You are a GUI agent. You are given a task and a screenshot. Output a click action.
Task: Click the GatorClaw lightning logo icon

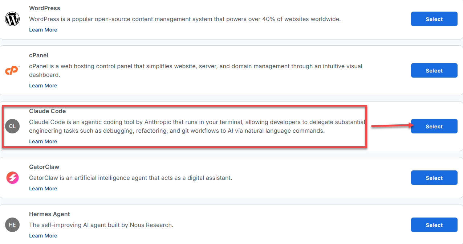[12, 178]
